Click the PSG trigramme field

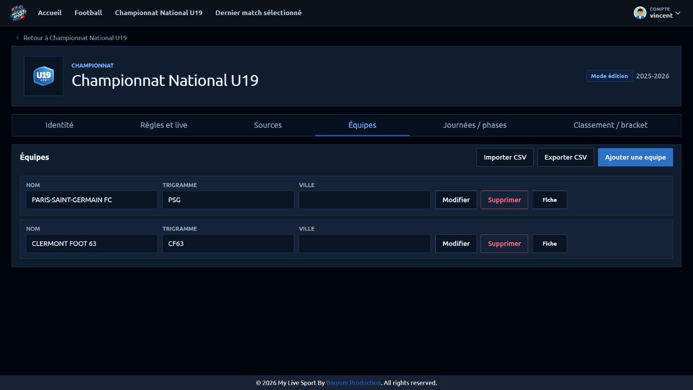[x=228, y=200]
